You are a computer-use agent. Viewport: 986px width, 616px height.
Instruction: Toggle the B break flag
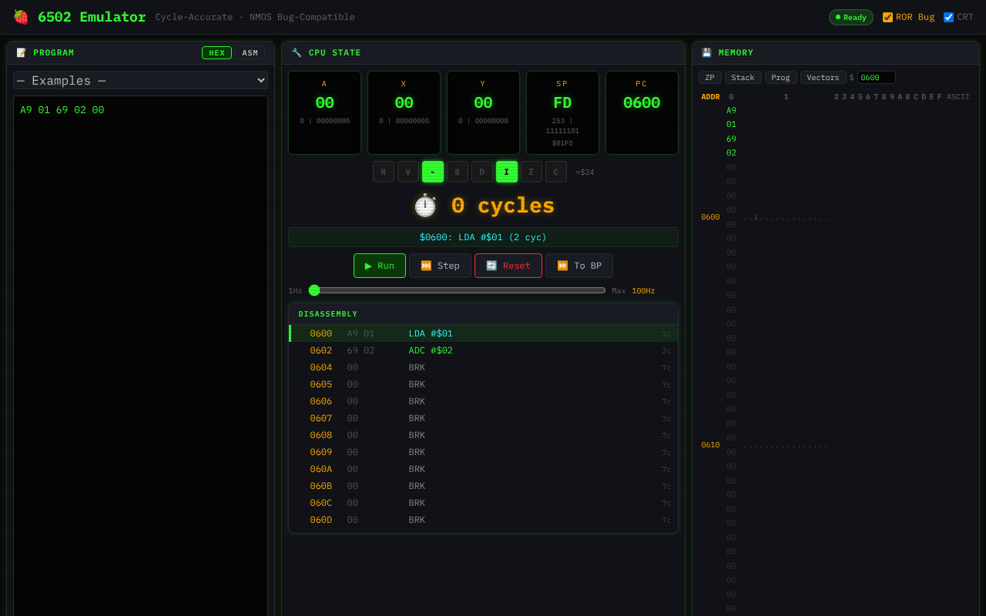click(458, 172)
